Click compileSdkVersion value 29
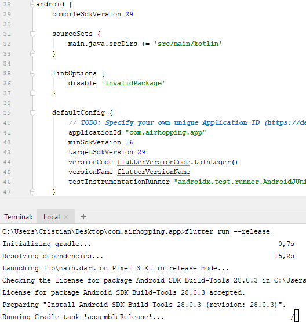The height and width of the screenshot is (322, 306). click(x=129, y=14)
